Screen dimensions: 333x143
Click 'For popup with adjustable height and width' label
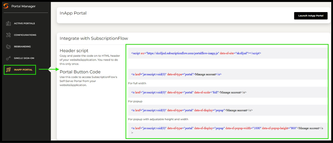(158, 119)
